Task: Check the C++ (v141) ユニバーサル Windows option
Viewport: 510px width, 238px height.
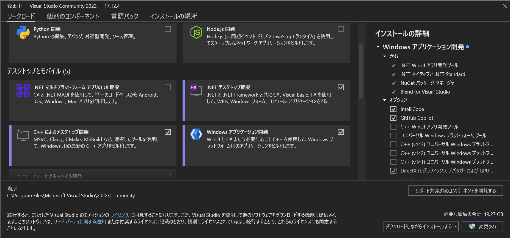Action: click(393, 162)
